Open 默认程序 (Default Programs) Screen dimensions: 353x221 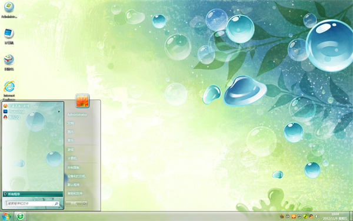(x=74, y=184)
